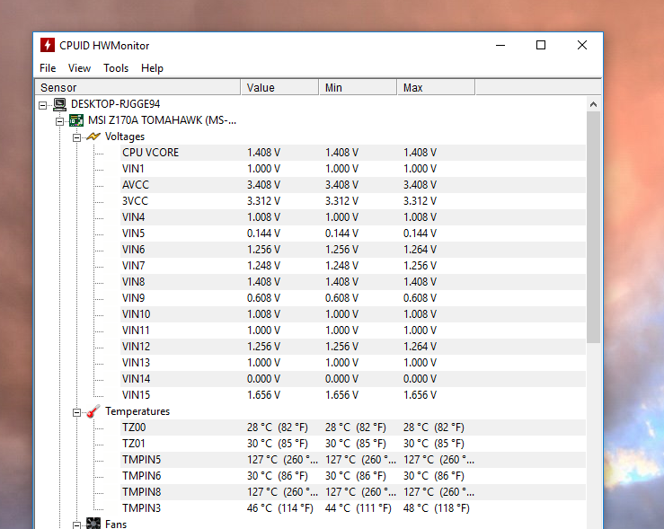Image resolution: width=664 pixels, height=529 pixels.
Task: Click the Value column header
Action: (279, 88)
